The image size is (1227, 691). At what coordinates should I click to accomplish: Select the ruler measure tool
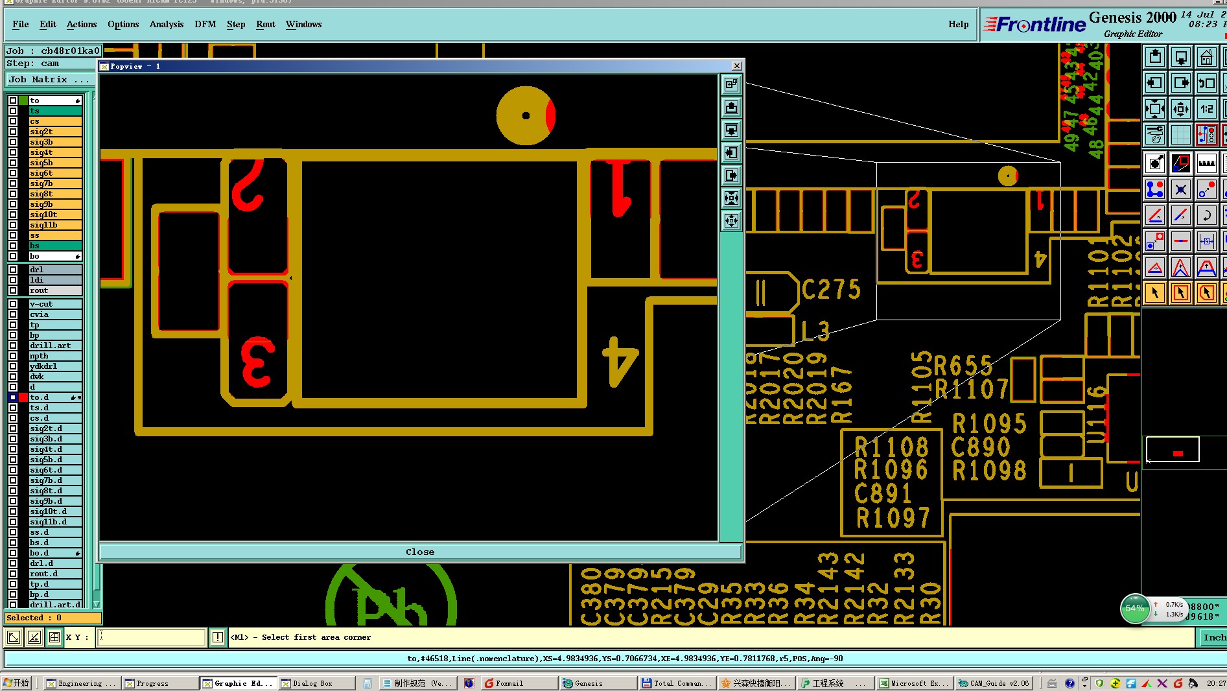(1206, 163)
